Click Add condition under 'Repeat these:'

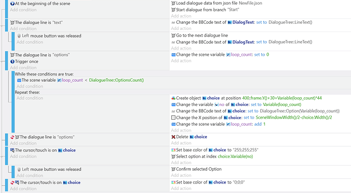click(x=30, y=98)
